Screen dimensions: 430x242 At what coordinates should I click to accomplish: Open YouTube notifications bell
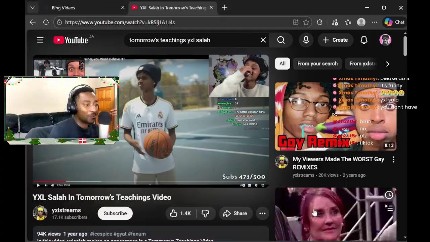(364, 40)
